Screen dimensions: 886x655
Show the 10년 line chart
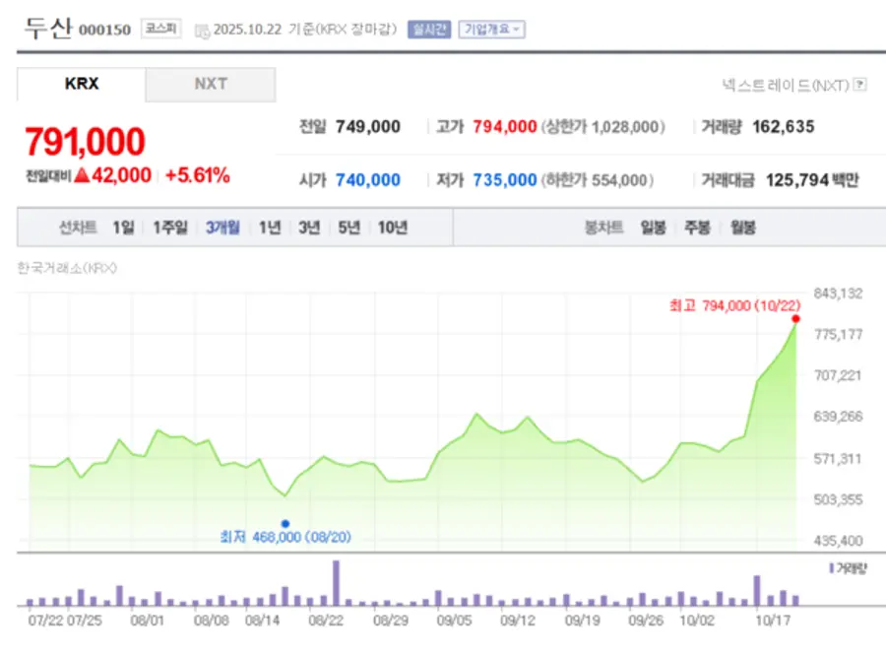pyautogui.click(x=392, y=228)
